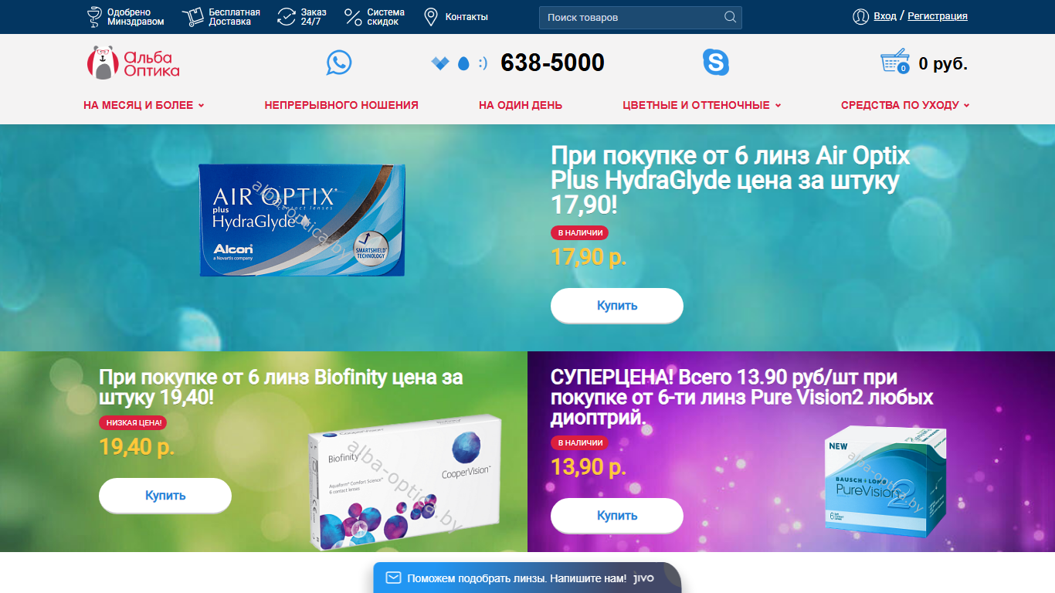Viewport: 1055px width, 593px height.
Task: Open the Jivo chat help bar
Action: click(527, 578)
